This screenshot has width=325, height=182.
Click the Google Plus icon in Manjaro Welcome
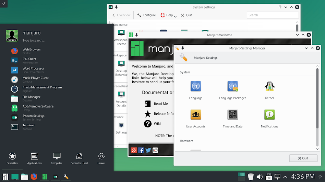pyautogui.click(x=134, y=150)
